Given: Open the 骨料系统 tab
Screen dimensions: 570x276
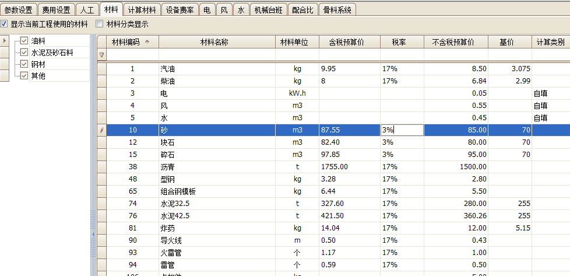Looking at the screenshot, I should click(337, 10).
